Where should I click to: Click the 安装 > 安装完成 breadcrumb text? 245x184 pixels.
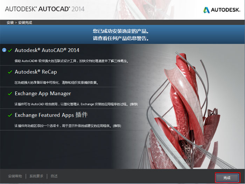point(19,22)
